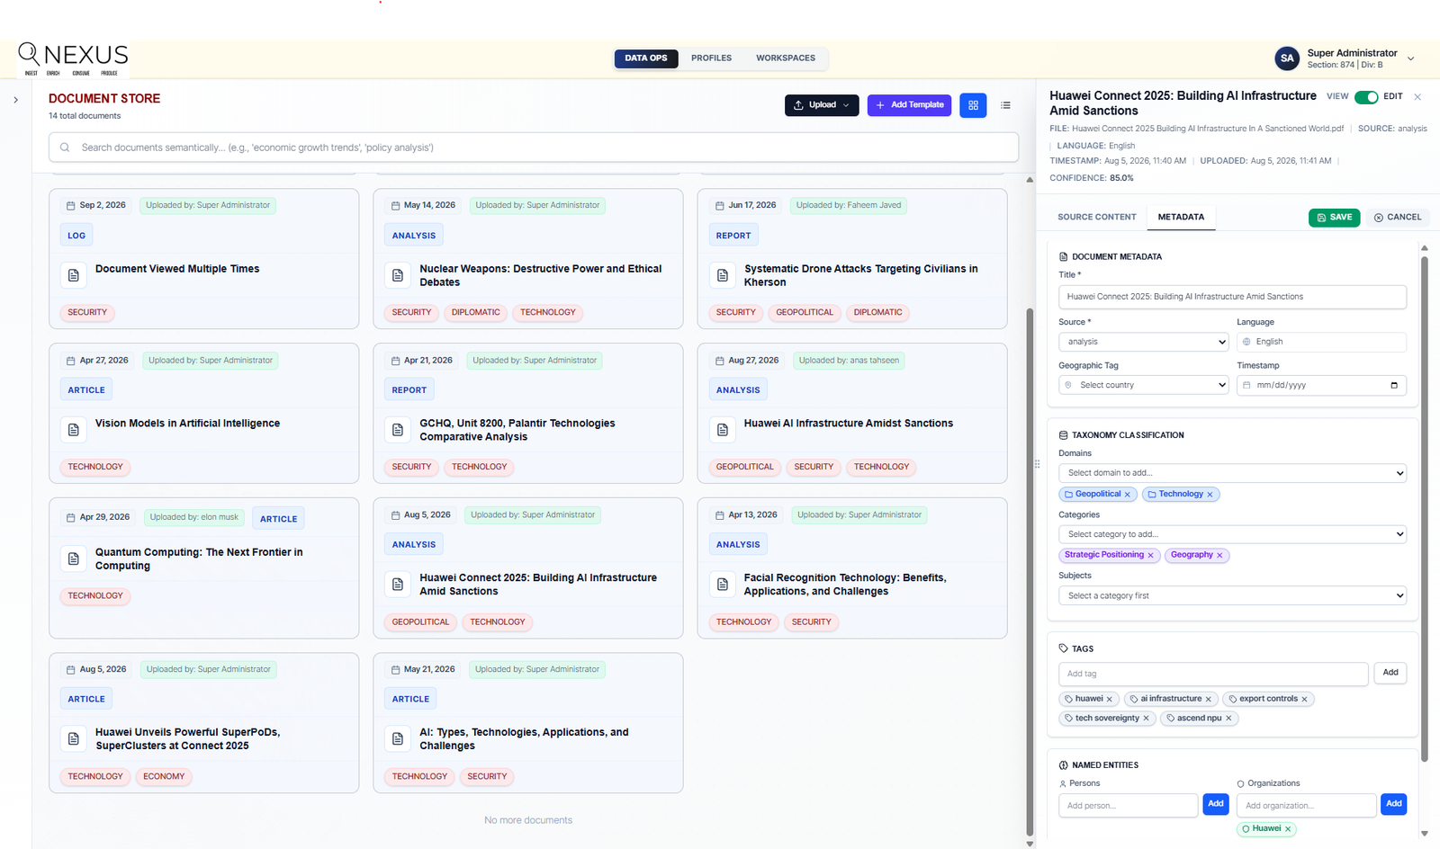
Task: Close the document detail panel
Action: pyautogui.click(x=1417, y=97)
